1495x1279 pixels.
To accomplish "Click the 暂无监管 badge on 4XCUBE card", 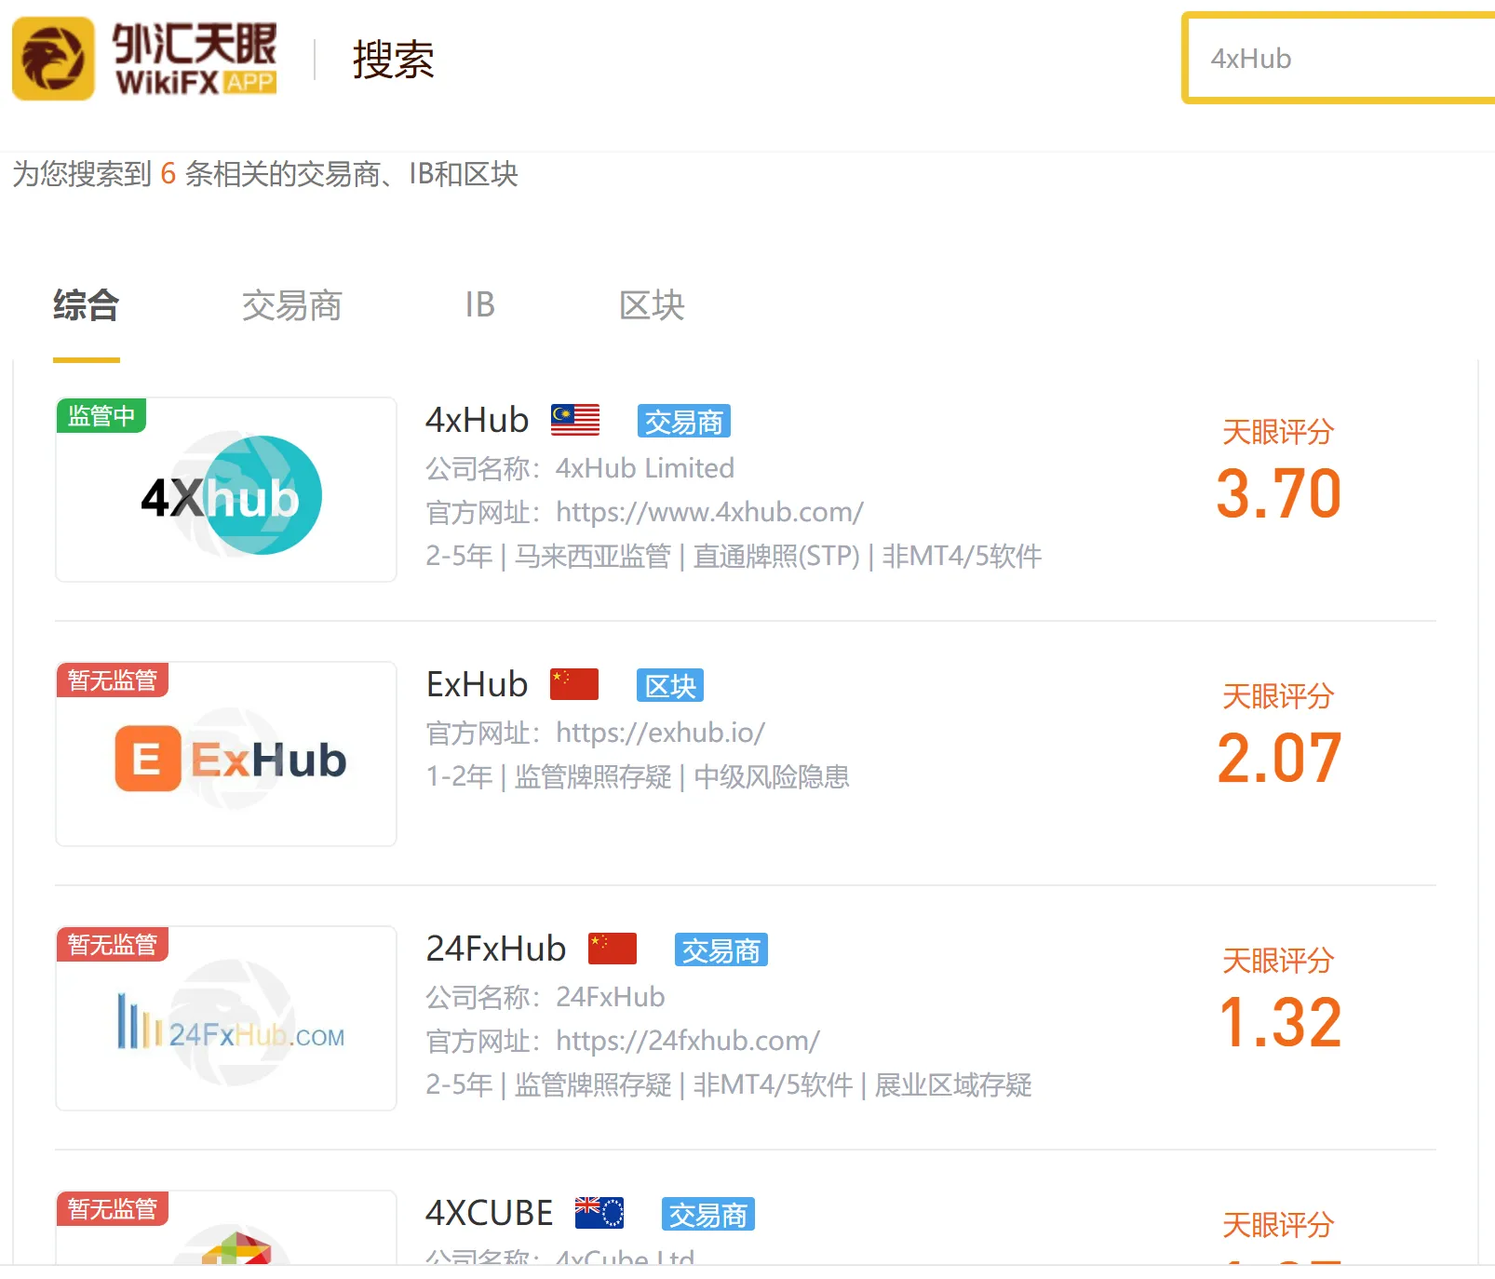I will point(113,1208).
